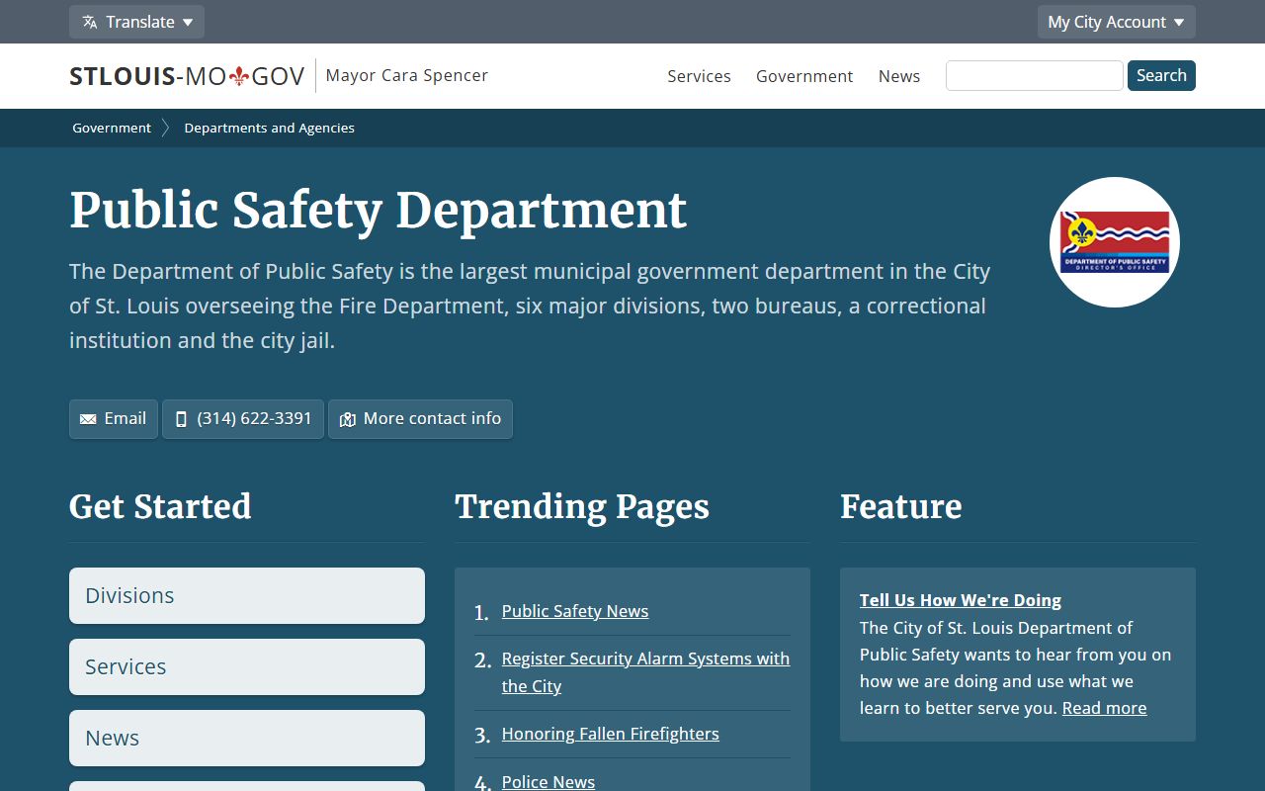This screenshot has height=791, width=1265.
Task: Open the News card under Get Started
Action: click(x=247, y=738)
